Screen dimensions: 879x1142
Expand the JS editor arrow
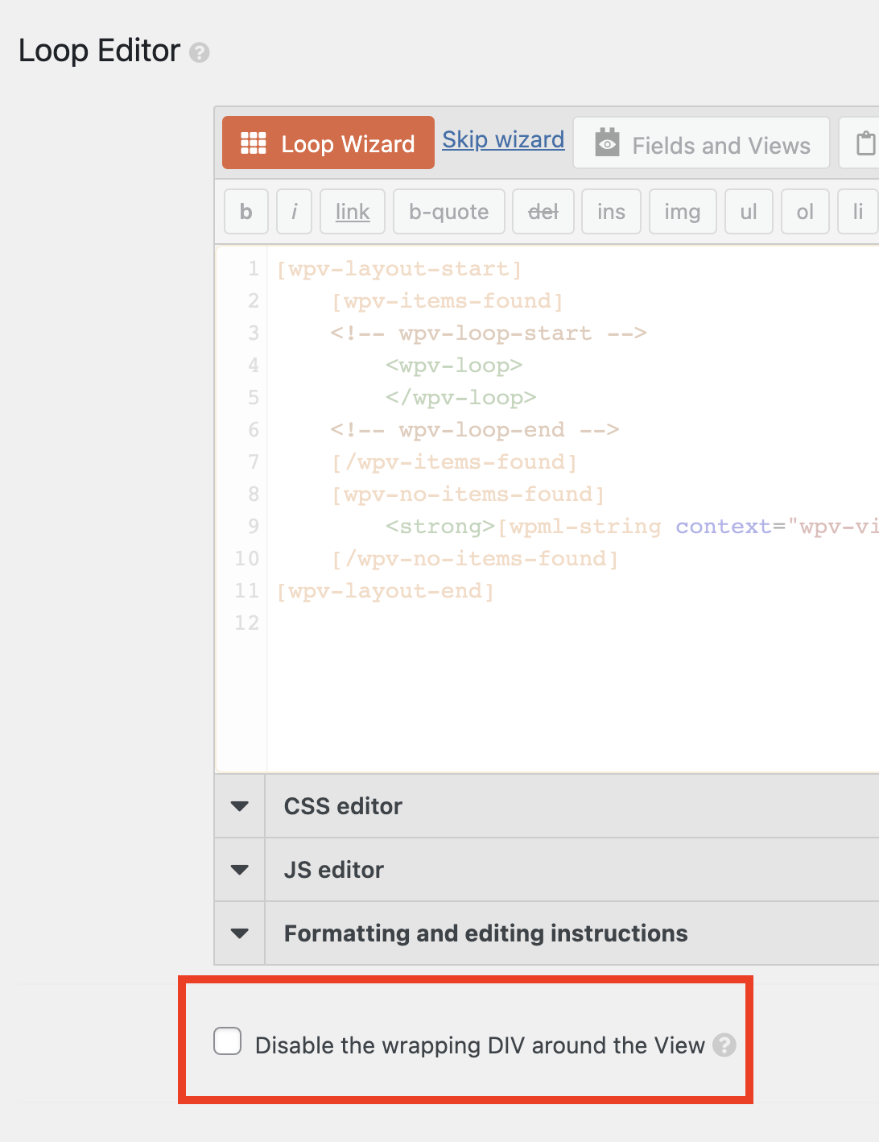click(240, 870)
